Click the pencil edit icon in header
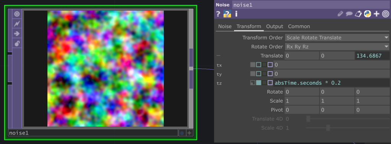 (x=340, y=14)
